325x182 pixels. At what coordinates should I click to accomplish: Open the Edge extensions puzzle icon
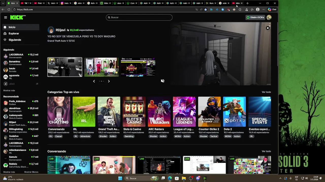pos(240,10)
